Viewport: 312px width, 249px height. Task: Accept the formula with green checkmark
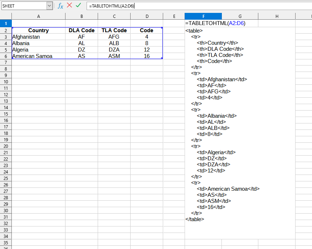point(78,5)
